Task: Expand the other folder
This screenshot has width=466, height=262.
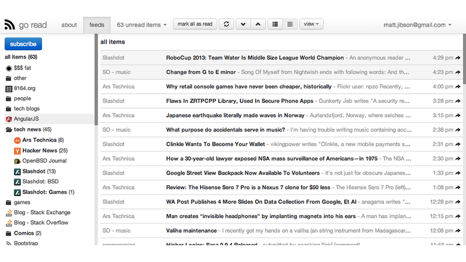Action: click(x=8, y=79)
